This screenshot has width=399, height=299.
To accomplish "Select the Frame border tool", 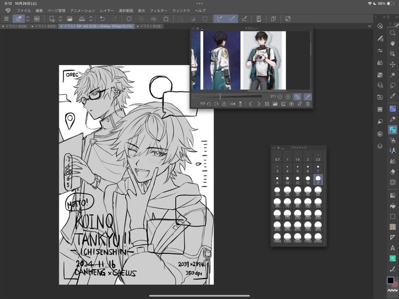I will pyautogui.click(x=393, y=227).
